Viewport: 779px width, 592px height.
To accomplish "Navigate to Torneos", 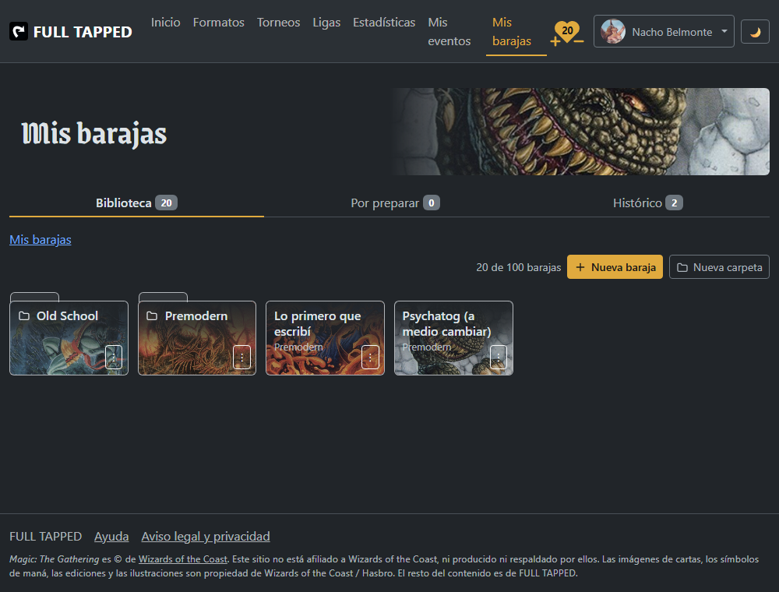I will (278, 23).
